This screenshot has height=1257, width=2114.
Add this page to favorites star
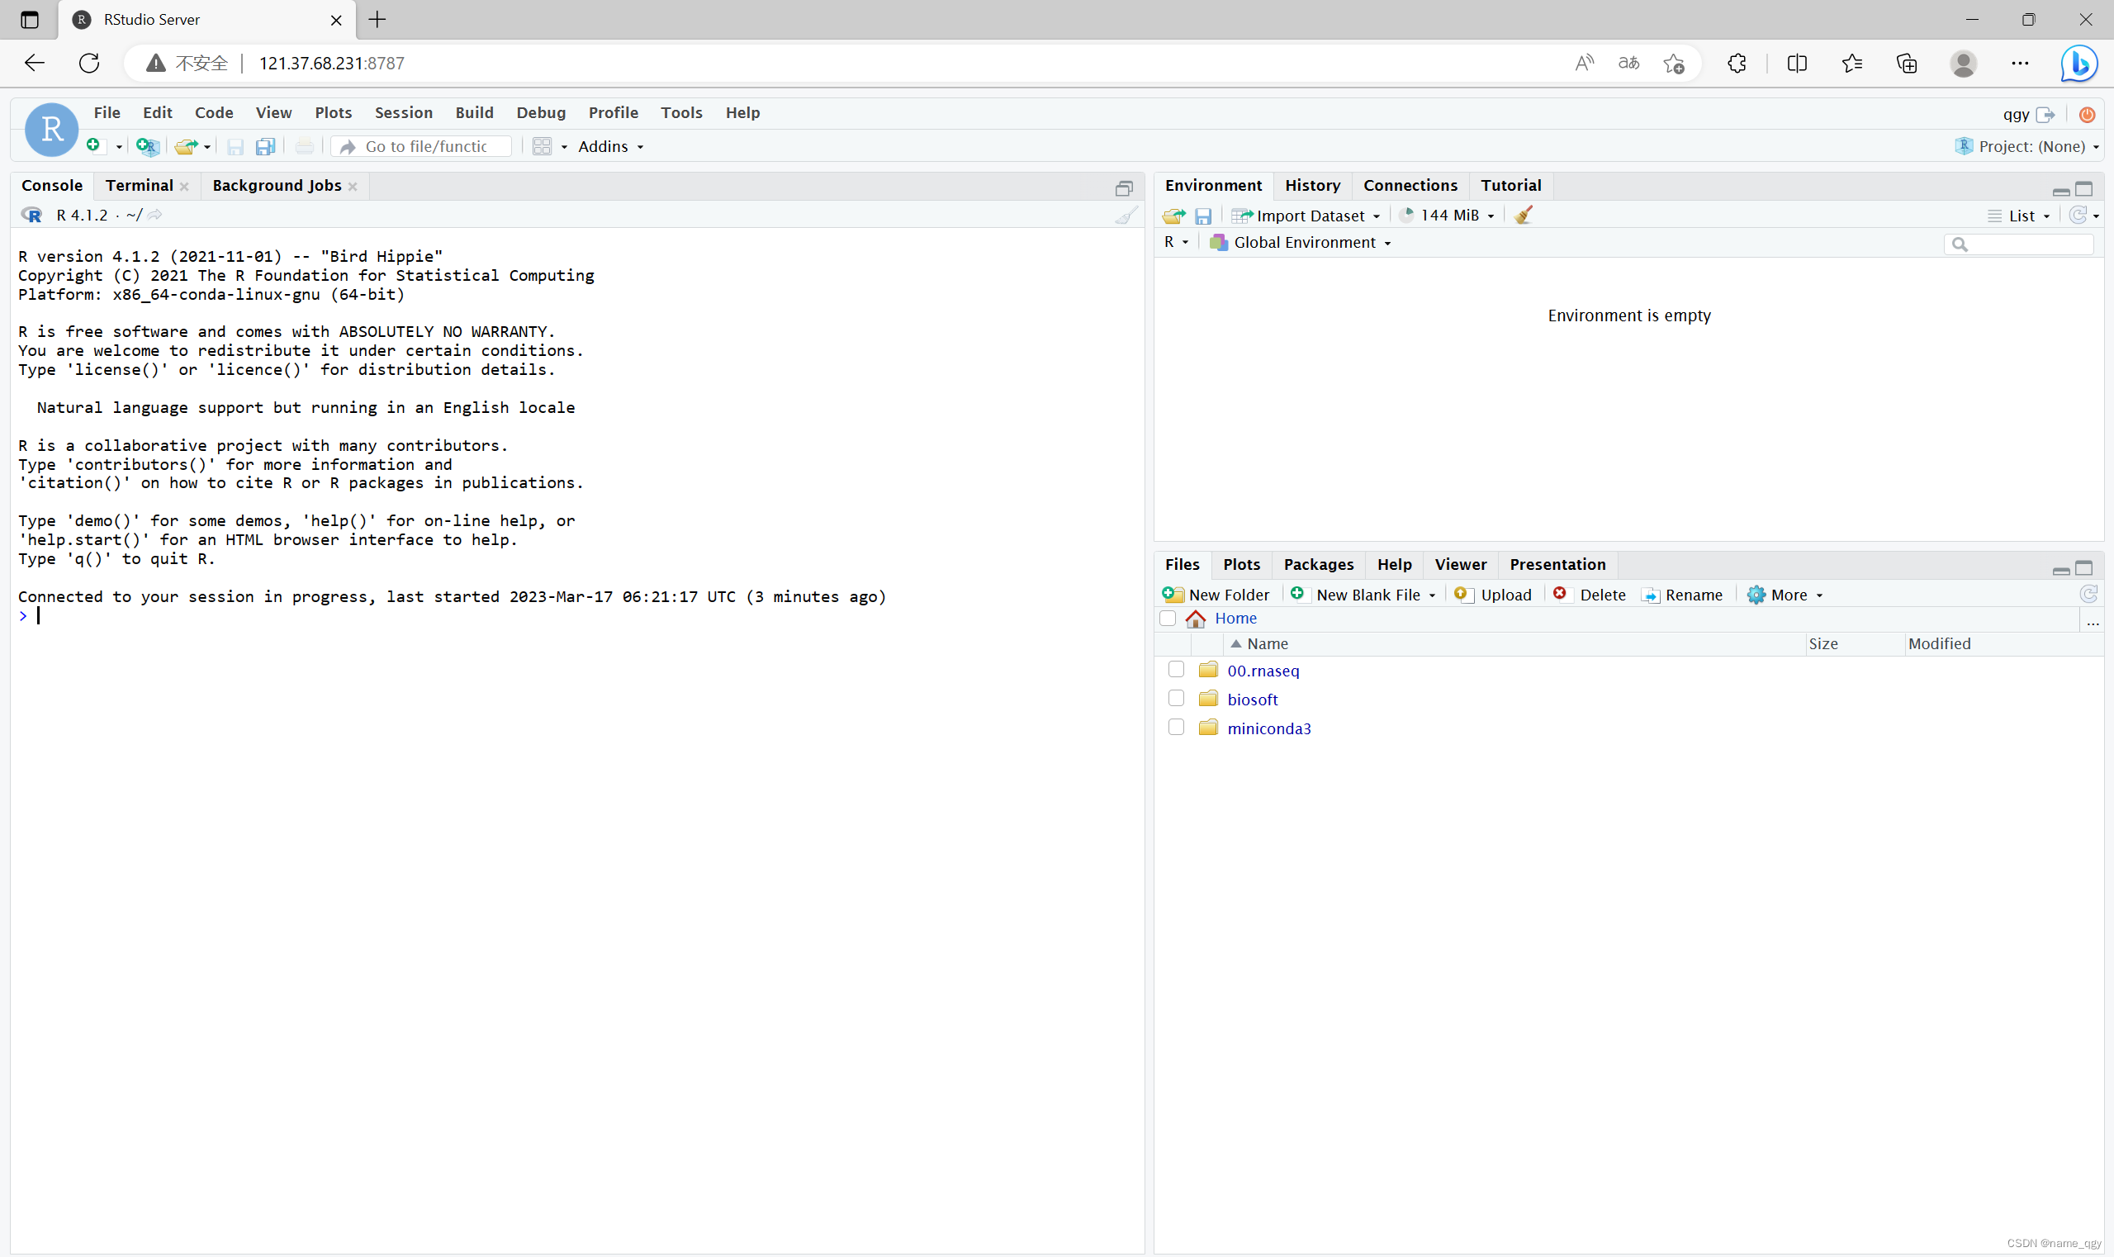click(x=1674, y=64)
